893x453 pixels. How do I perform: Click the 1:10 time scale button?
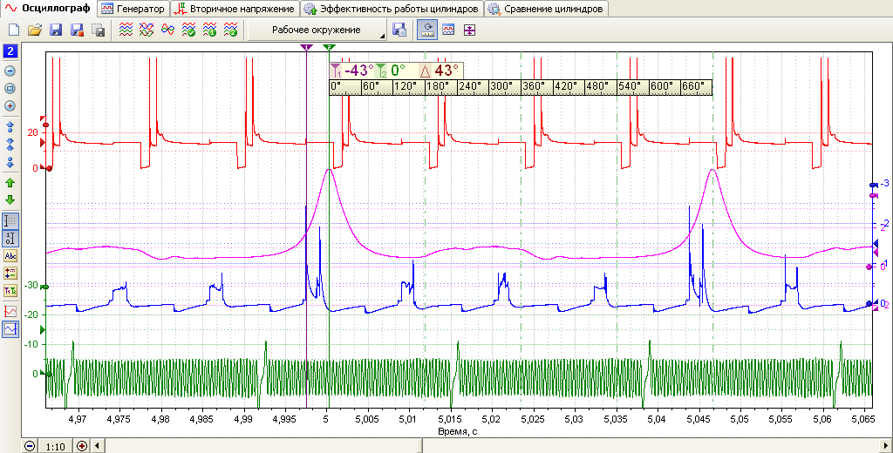pos(55,447)
